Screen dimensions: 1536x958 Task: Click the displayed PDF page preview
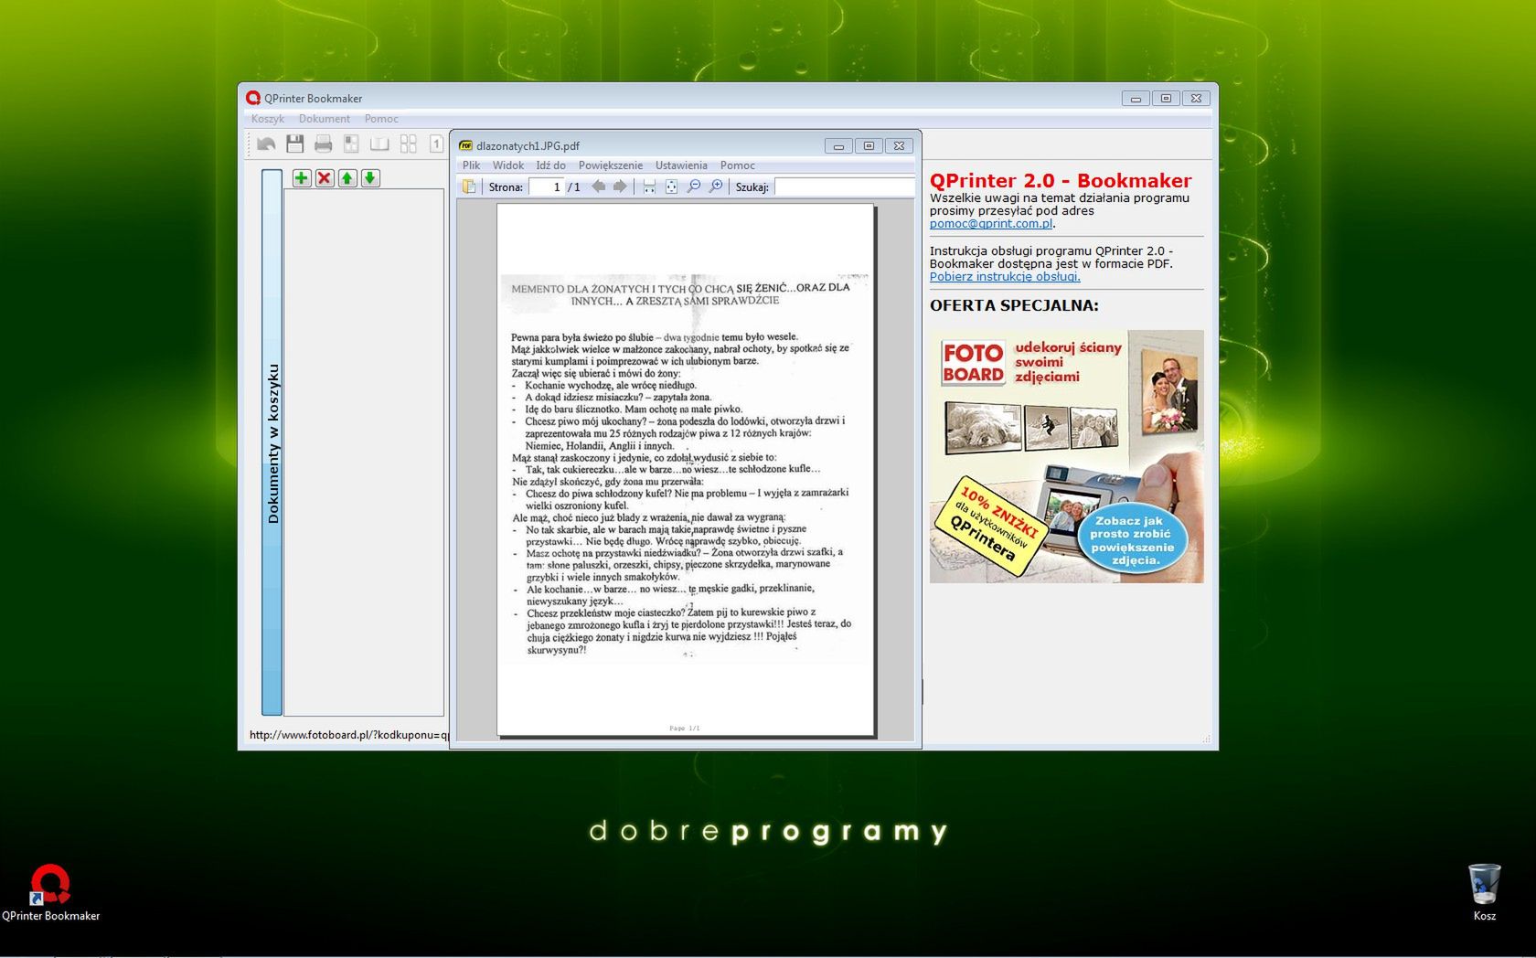(x=686, y=470)
